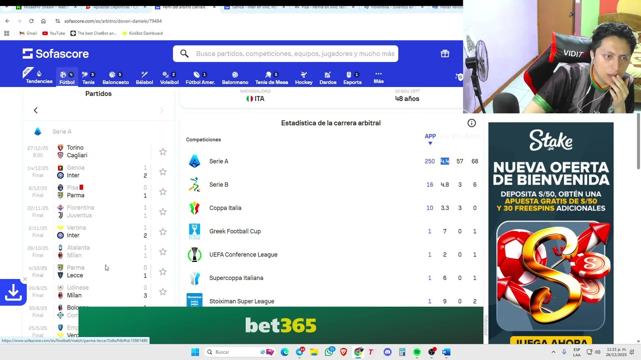This screenshot has width=641, height=360.
Task: Favorite the Pisa vs Parma match
Action: point(163,191)
